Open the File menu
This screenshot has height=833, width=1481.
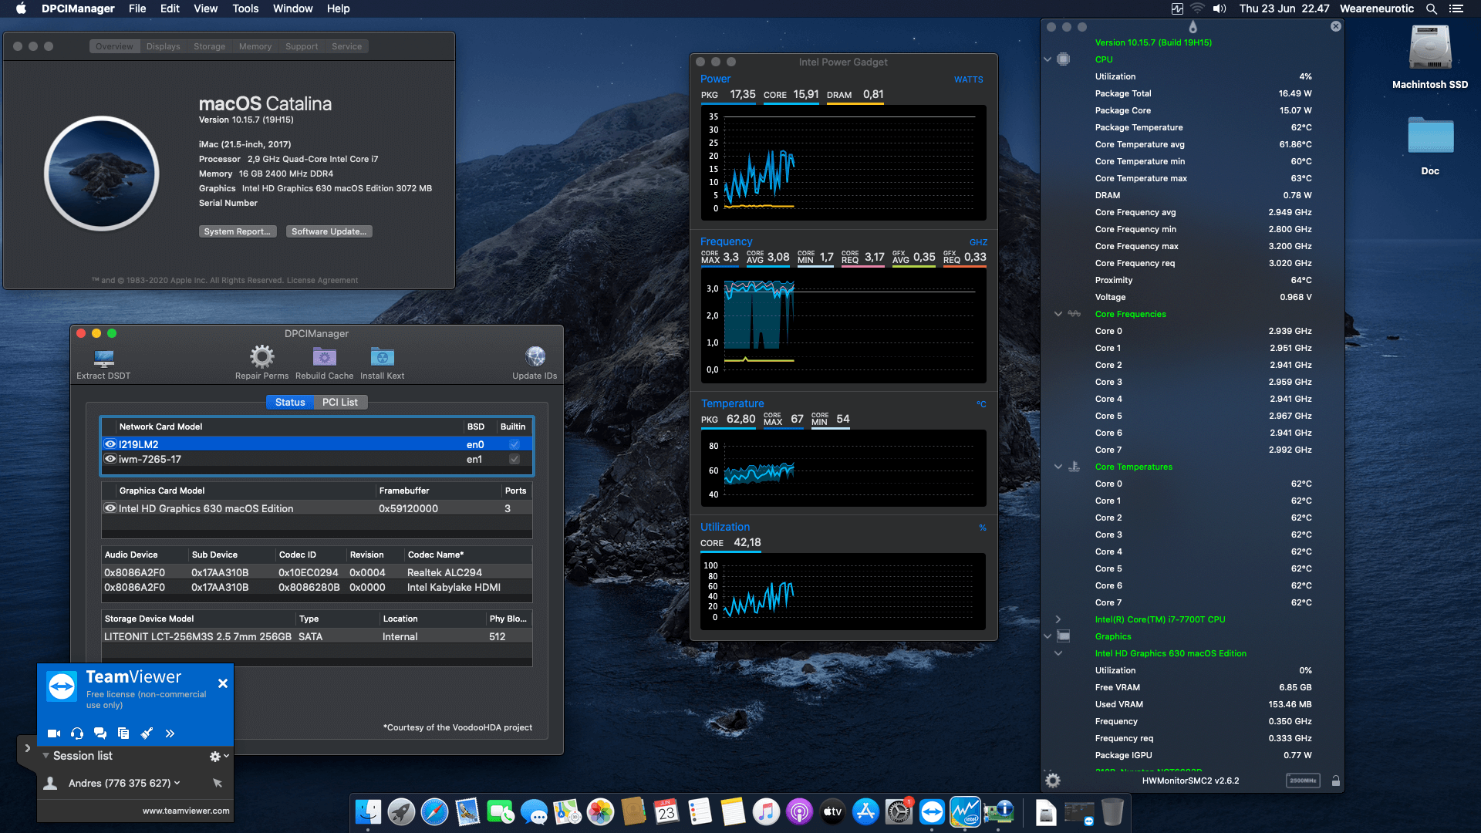click(137, 8)
